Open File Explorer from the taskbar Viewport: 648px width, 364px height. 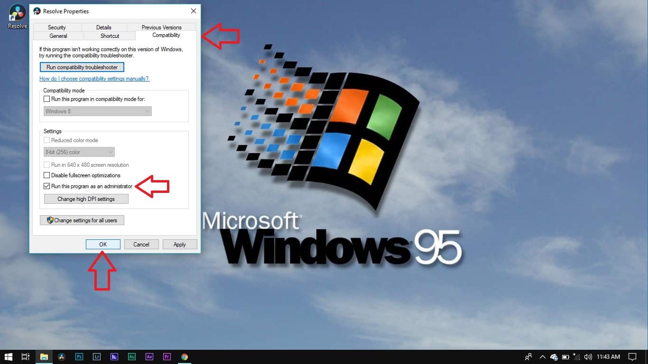pyautogui.click(x=44, y=357)
